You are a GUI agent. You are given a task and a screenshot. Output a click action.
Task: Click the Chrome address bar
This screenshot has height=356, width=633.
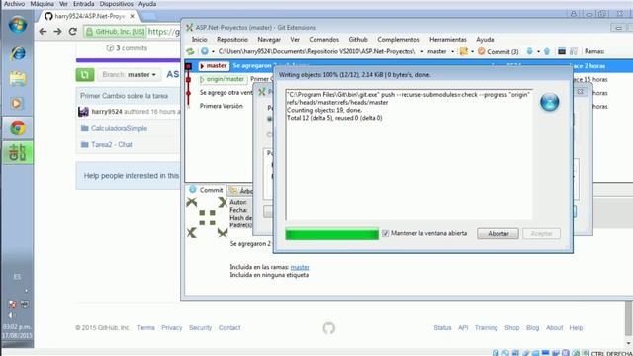[x=132, y=31]
